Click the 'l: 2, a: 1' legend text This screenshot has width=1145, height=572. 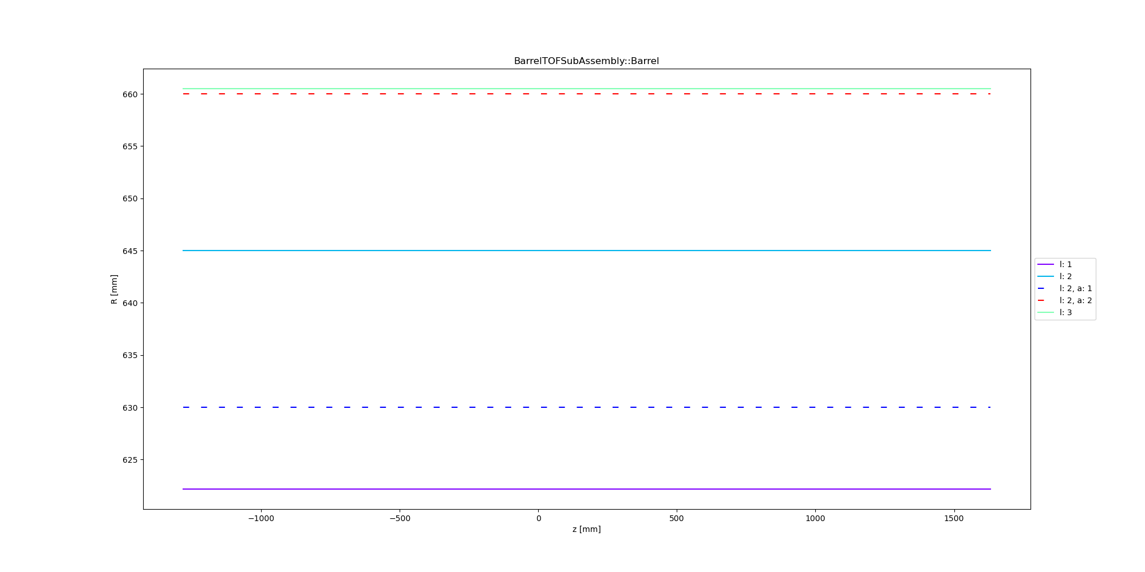point(1075,288)
